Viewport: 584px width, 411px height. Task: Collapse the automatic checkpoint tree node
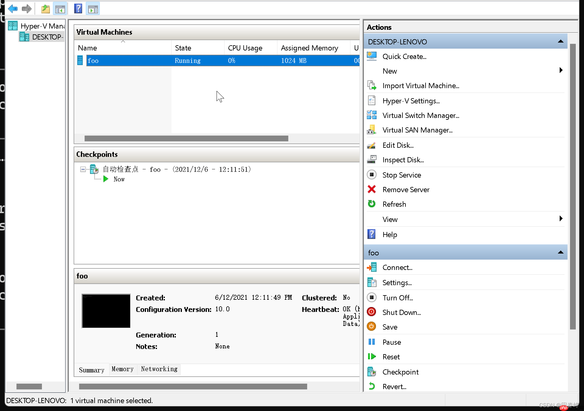[x=83, y=169]
